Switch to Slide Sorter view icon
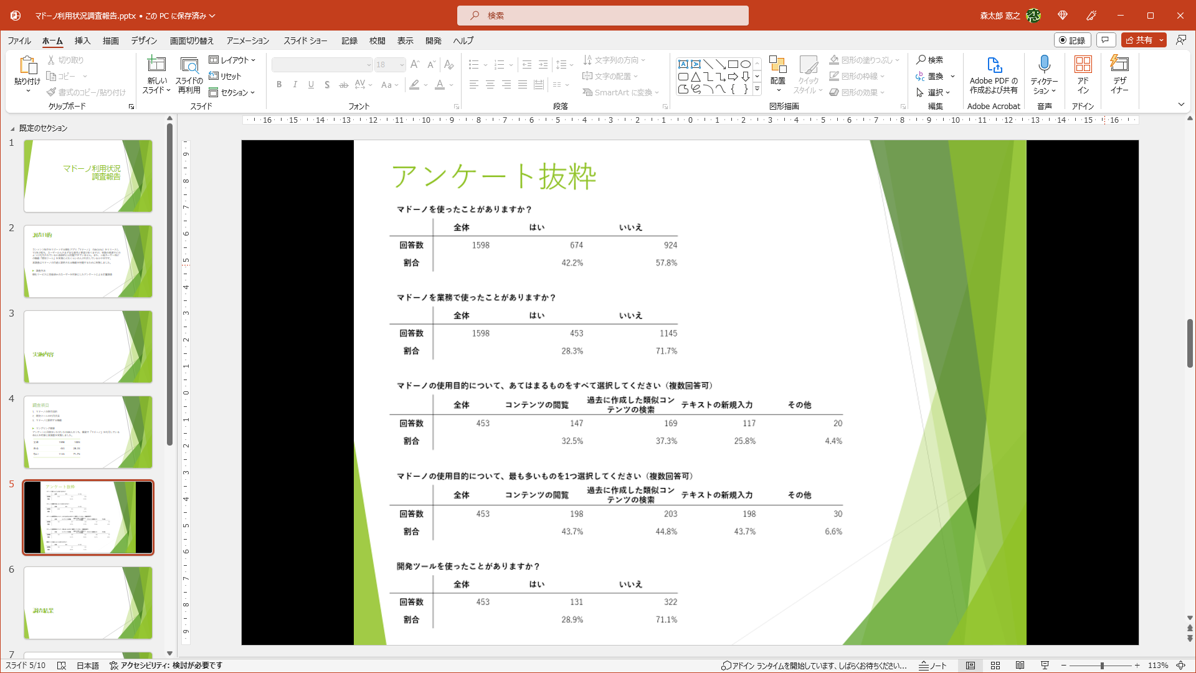 pos(995,666)
